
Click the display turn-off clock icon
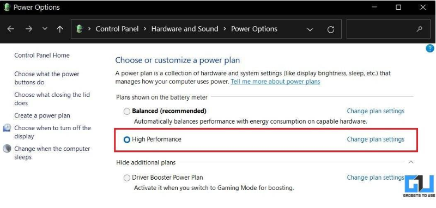(x=7, y=128)
